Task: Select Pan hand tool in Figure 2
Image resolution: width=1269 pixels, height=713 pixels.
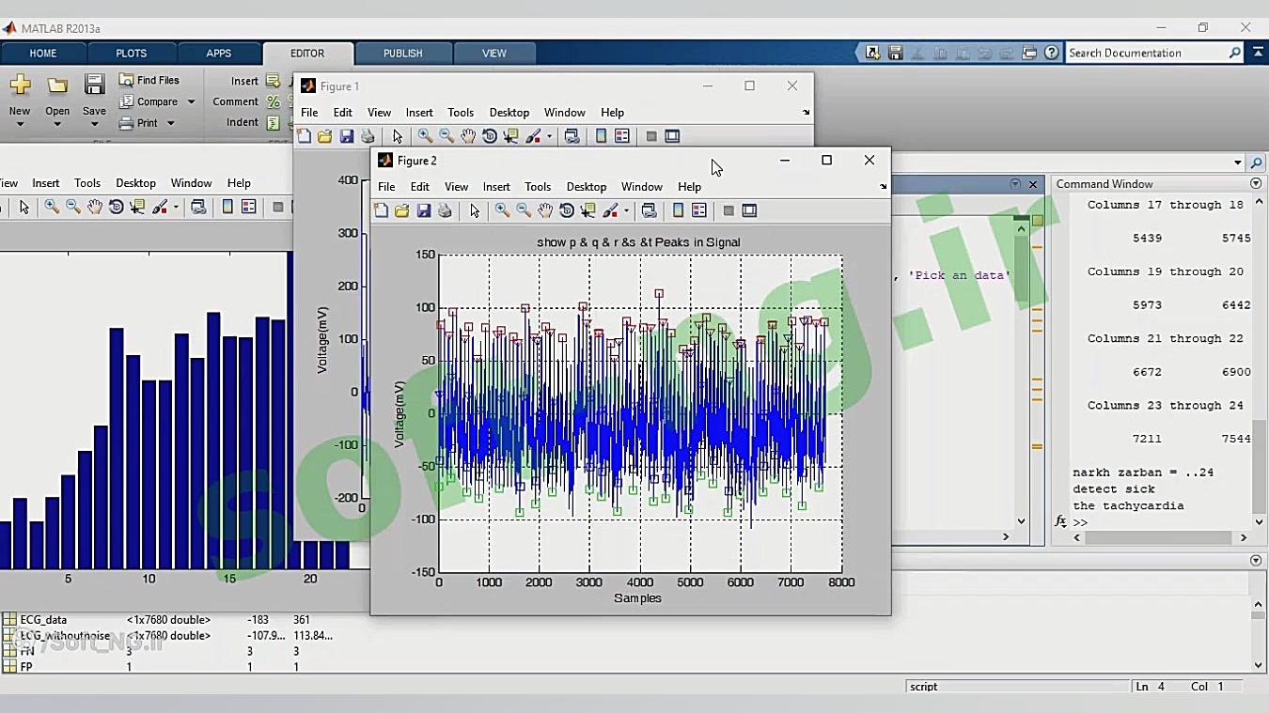Action: coord(545,210)
